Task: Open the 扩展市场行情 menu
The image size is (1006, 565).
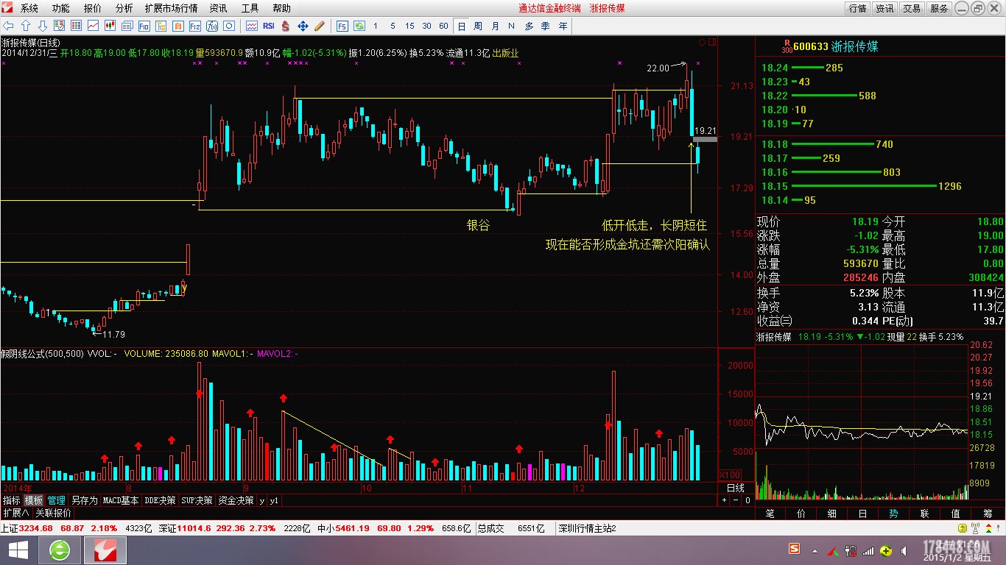Action: (x=171, y=8)
